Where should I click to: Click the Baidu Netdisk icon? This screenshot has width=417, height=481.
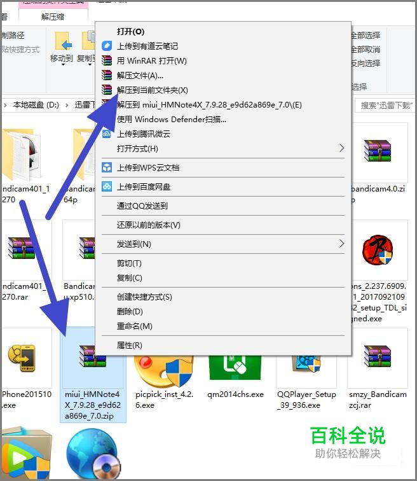tap(107, 186)
